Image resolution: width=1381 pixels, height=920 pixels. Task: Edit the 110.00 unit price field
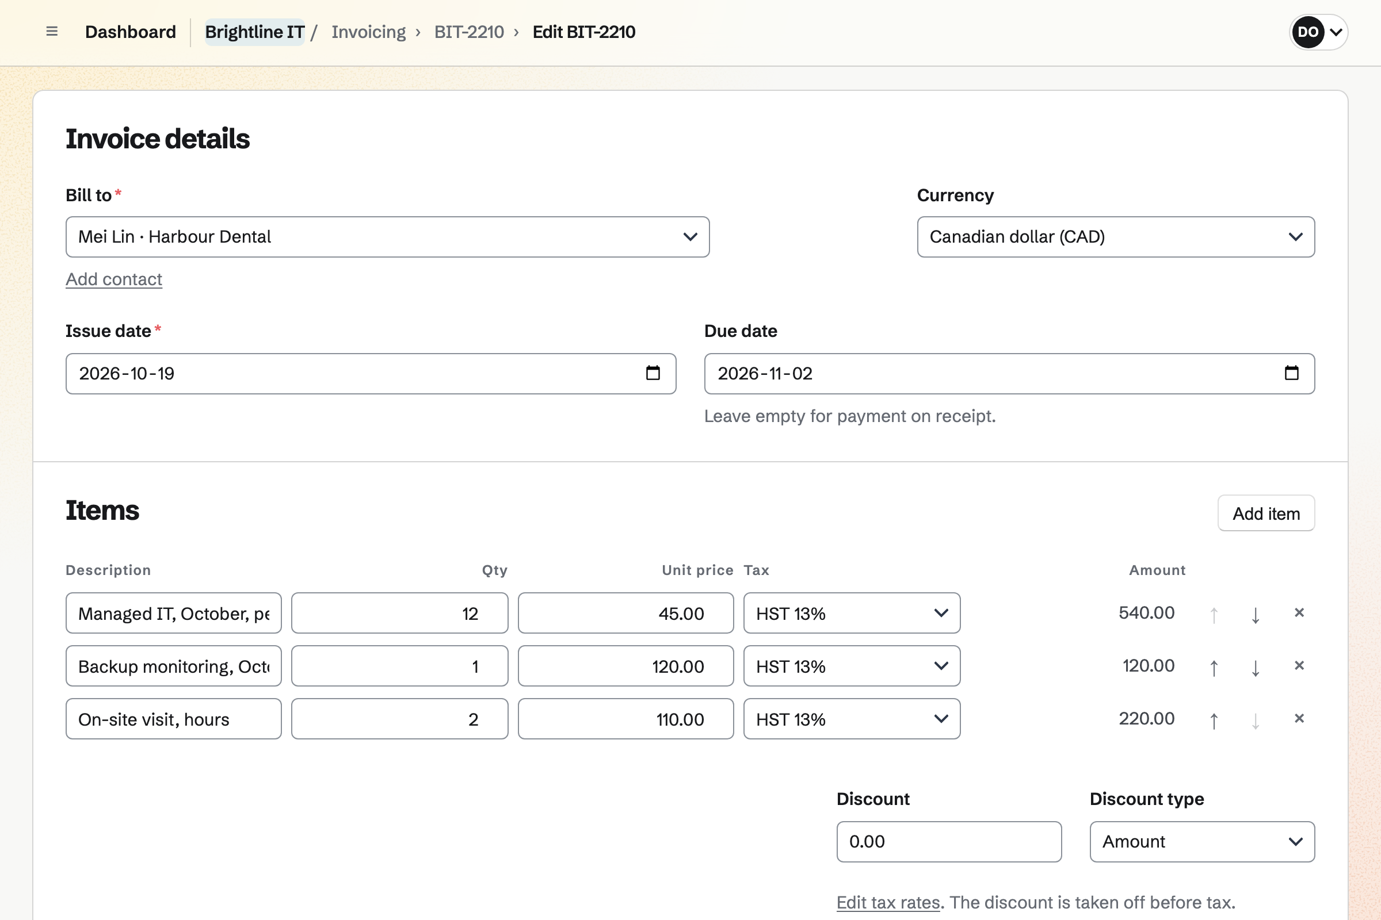[625, 719]
